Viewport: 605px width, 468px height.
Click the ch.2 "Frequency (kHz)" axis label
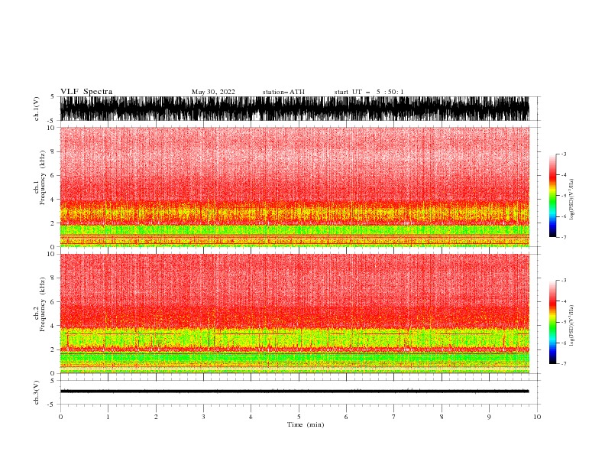43,304
